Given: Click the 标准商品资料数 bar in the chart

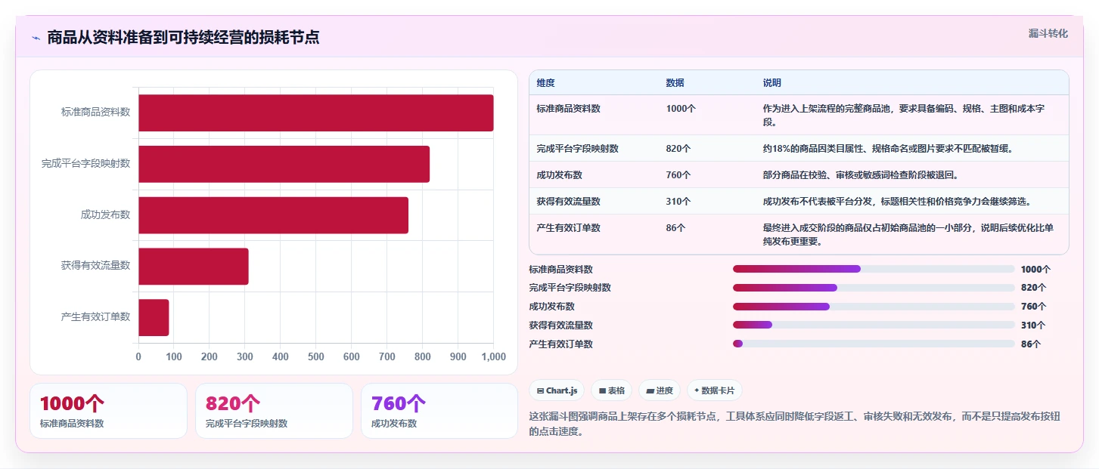Looking at the screenshot, I should coord(315,113).
